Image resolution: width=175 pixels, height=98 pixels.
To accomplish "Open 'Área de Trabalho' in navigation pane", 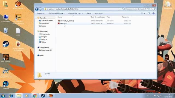I will click(47, 21).
